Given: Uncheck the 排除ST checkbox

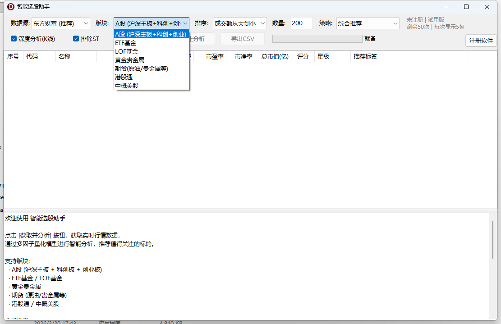Looking at the screenshot, I should pos(76,39).
